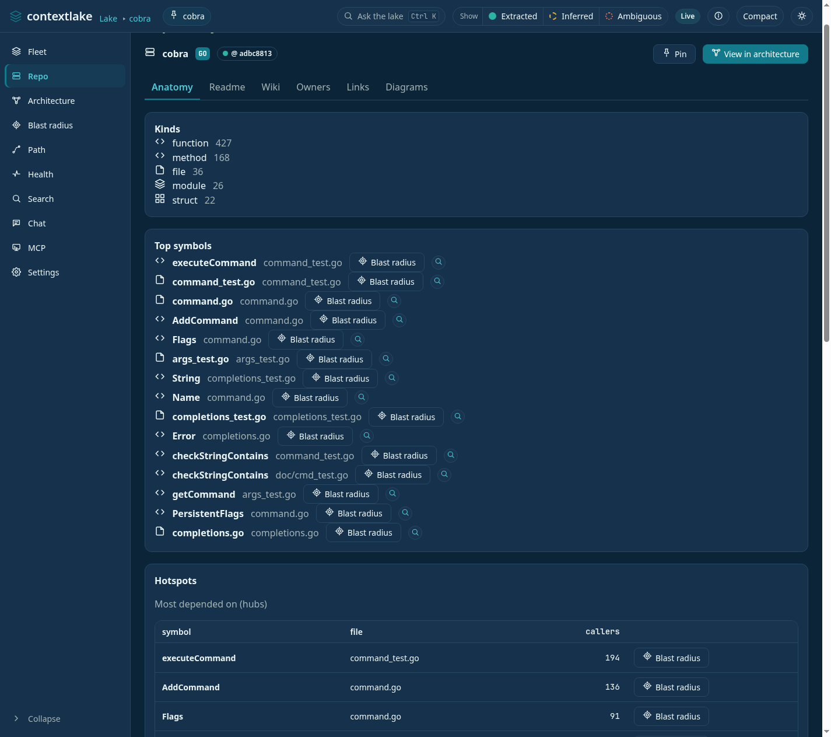Select the Links tab
The image size is (831, 737).
(x=357, y=87)
